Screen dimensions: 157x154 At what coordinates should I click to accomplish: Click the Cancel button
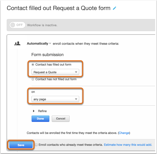61,119
